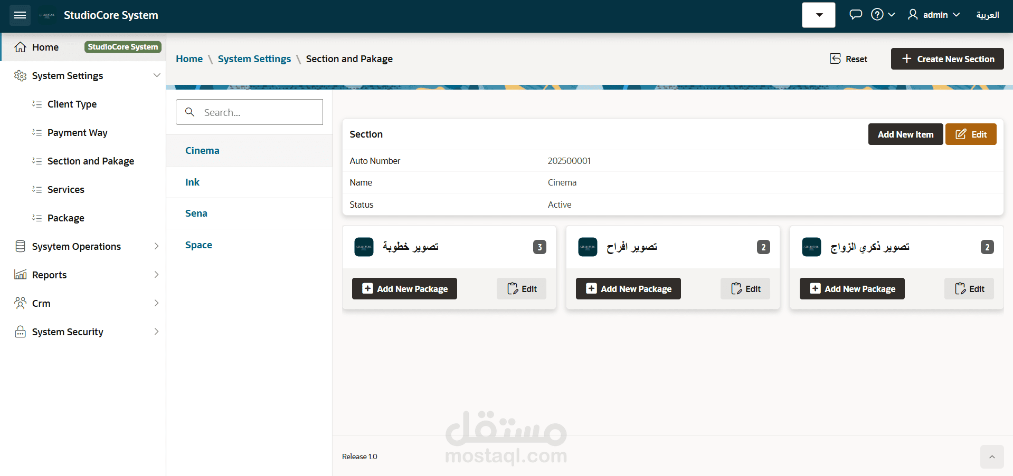
Task: Open the chat feedback icon
Action: pyautogui.click(x=856, y=15)
